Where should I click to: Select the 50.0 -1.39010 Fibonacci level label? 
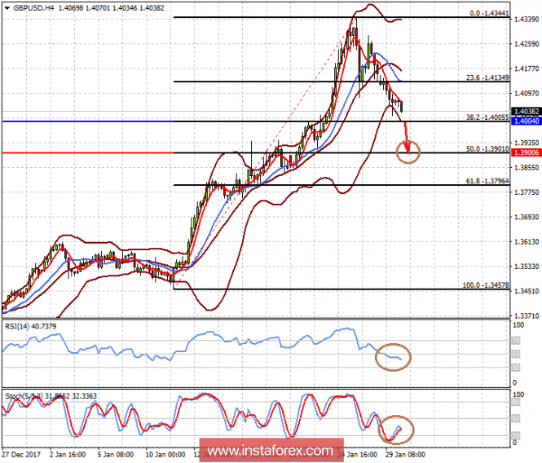[x=487, y=149]
